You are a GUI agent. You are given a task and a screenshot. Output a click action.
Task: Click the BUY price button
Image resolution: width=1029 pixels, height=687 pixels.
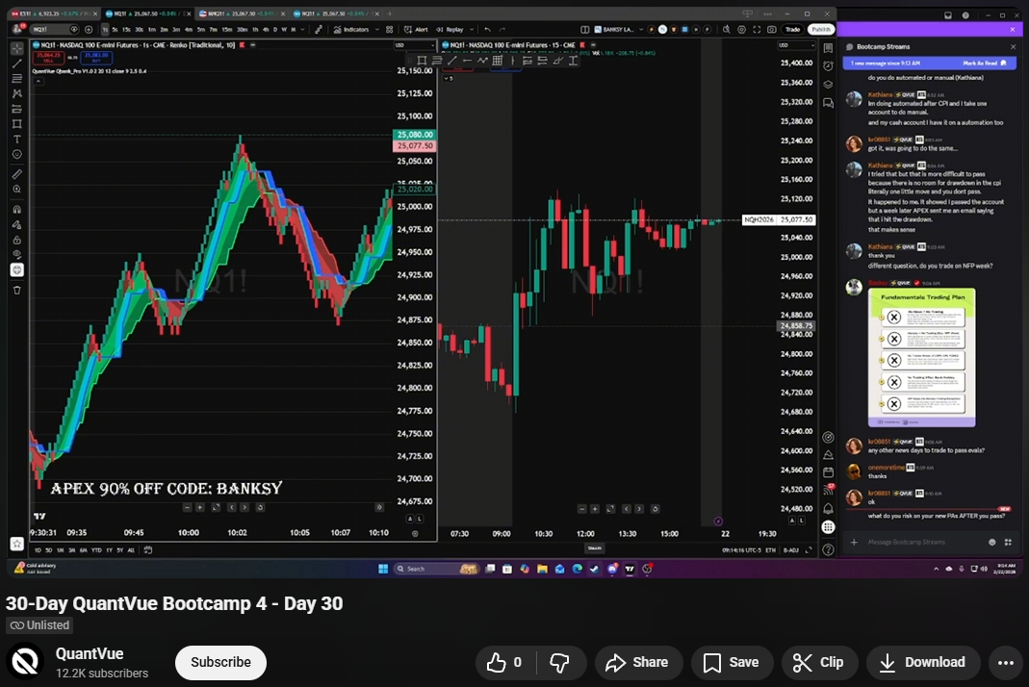tap(96, 58)
